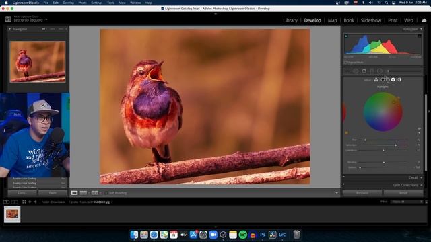This screenshot has width=431, height=242.
Task: Open the filter preset dropdown
Action: 407,202
